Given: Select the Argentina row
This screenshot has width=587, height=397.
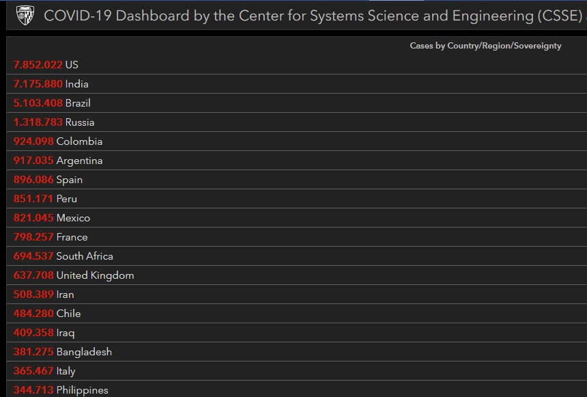Looking at the screenshot, I should (x=58, y=161).
